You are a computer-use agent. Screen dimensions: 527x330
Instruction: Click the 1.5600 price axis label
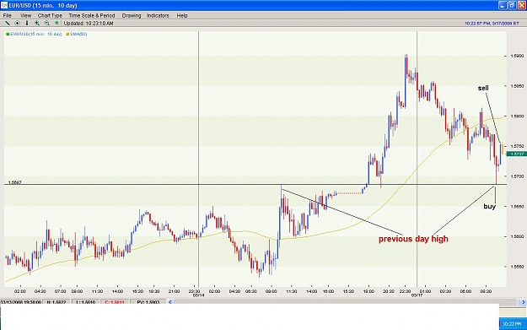517,236
